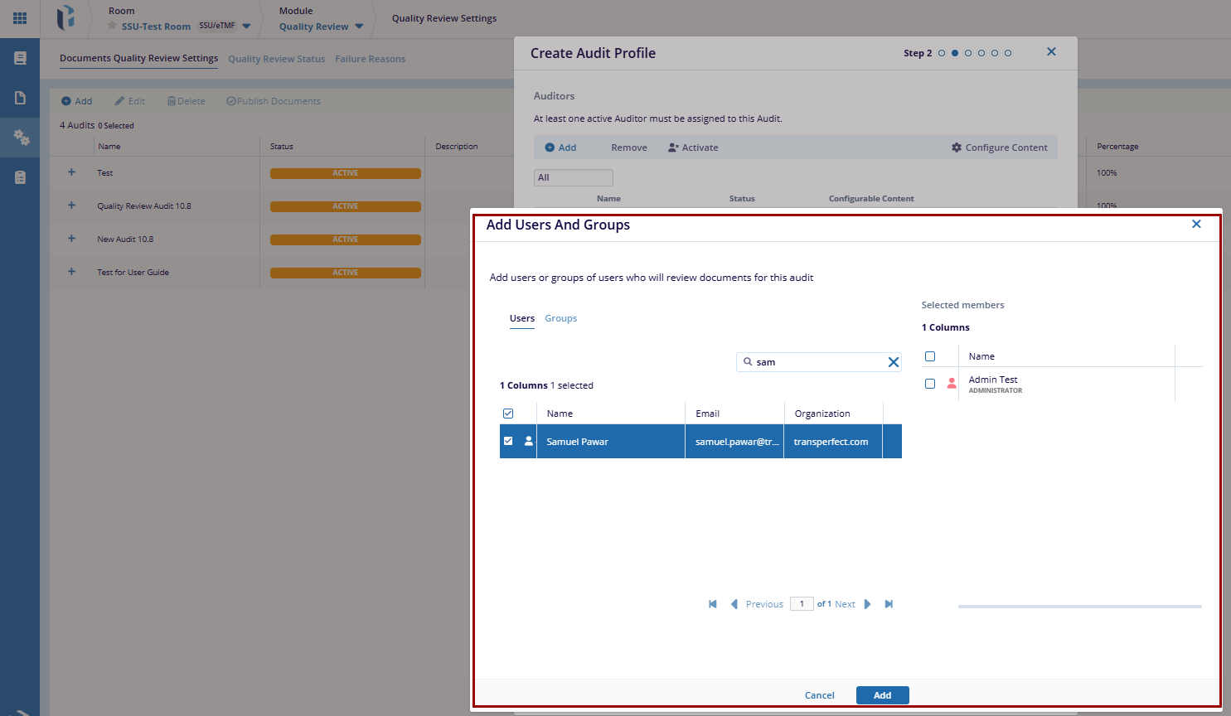This screenshot has width=1231, height=716.
Task: Switch to the Groups tab
Action: (560, 318)
